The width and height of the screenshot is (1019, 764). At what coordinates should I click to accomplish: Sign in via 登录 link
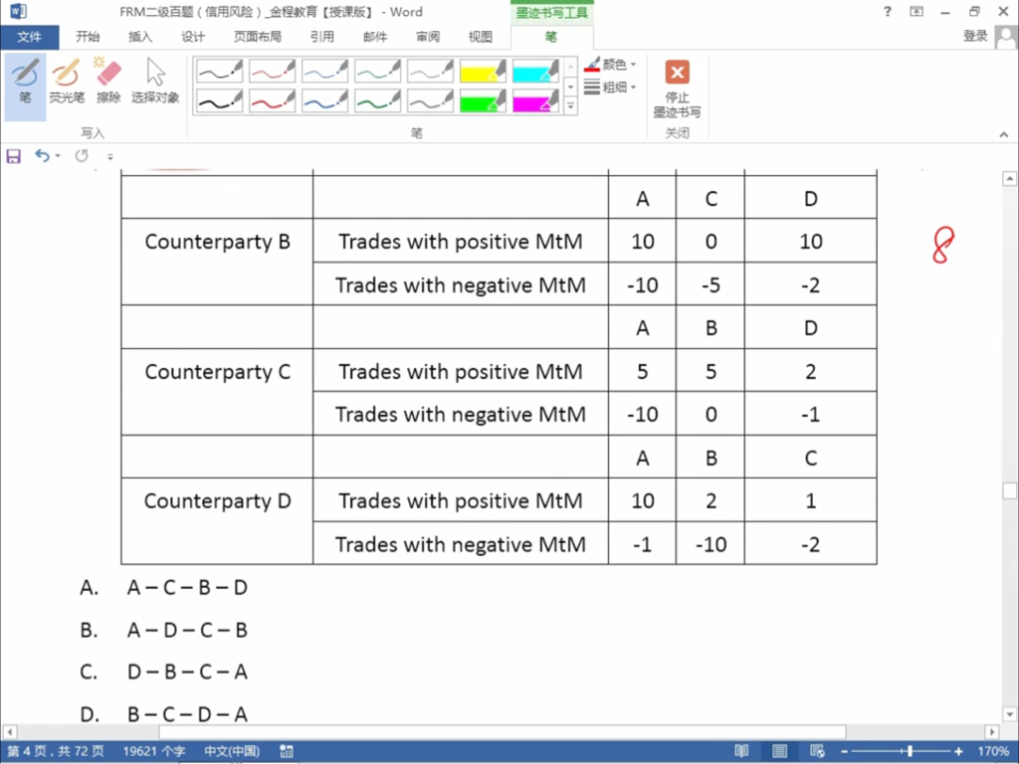(975, 37)
